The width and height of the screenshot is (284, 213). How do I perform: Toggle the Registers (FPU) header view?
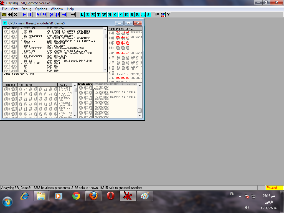pos(125,29)
